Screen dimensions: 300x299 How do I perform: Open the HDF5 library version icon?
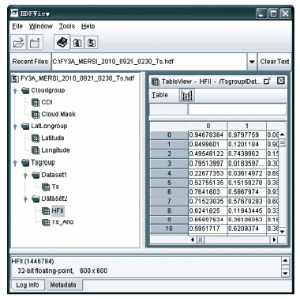pyautogui.click(x=92, y=43)
